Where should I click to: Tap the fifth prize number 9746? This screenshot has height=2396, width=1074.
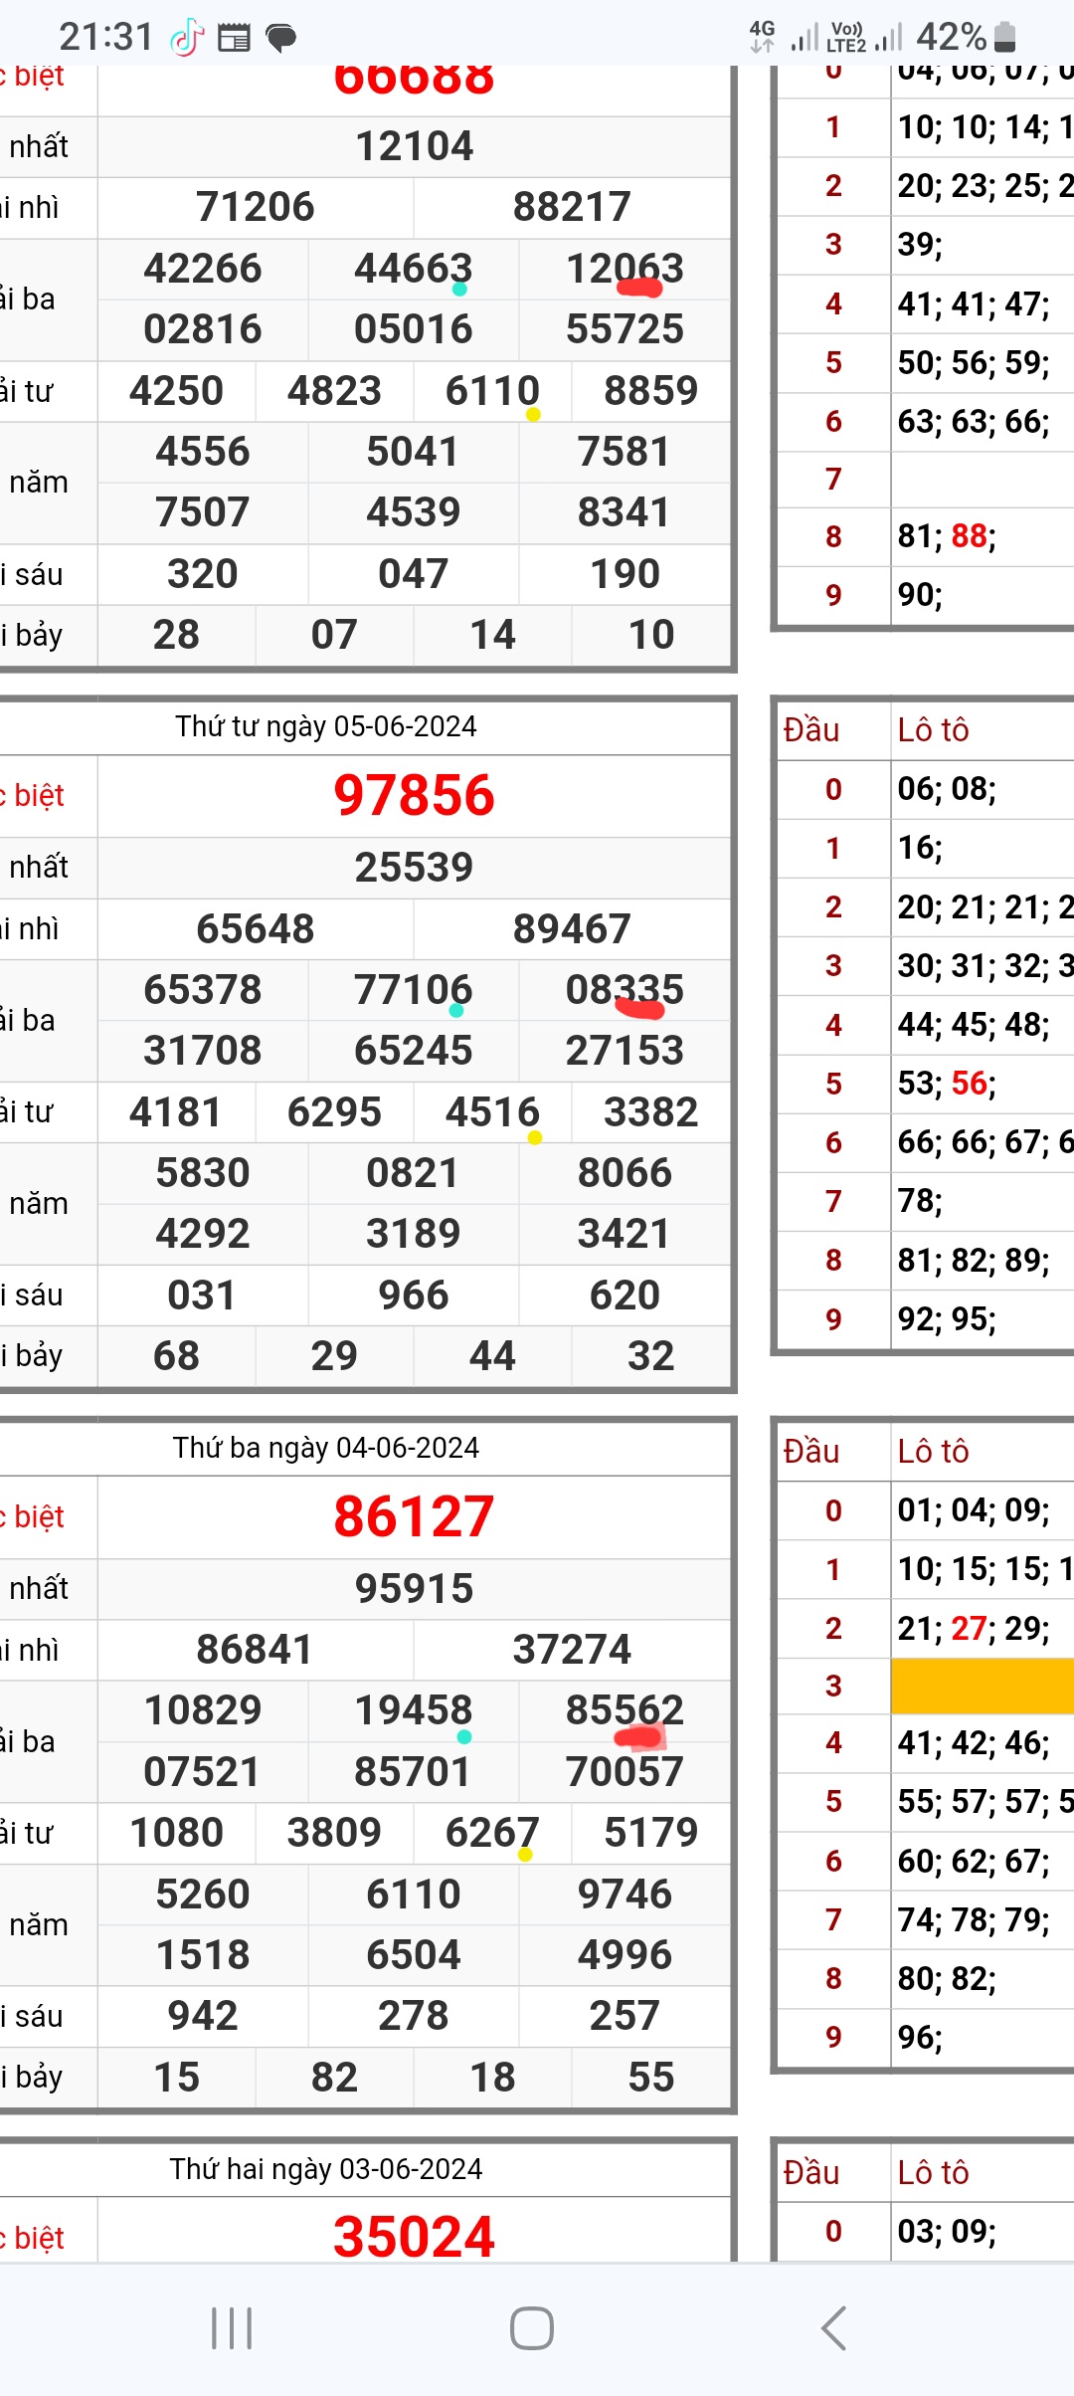(x=625, y=1895)
